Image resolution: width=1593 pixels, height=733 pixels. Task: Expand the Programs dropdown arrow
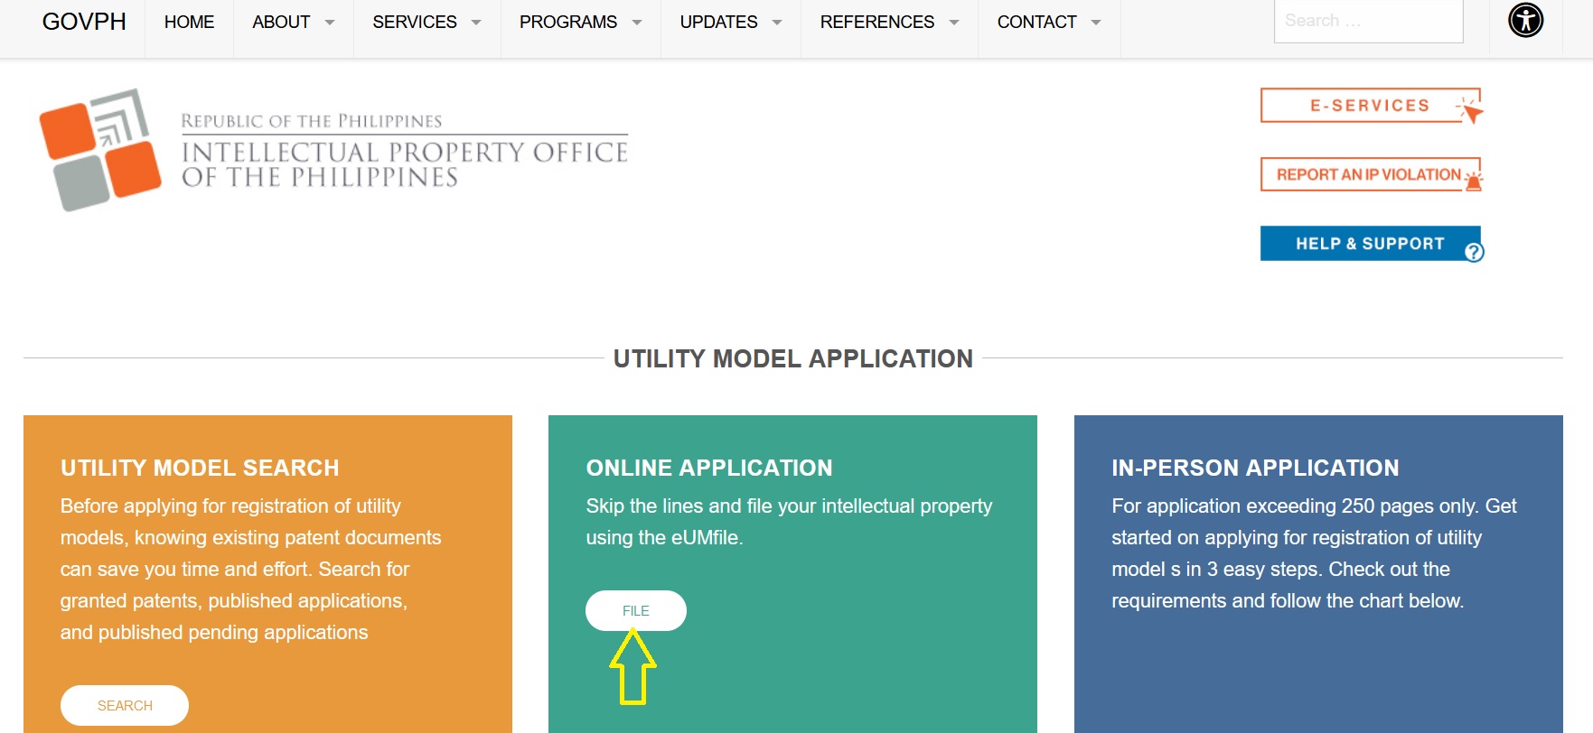click(x=637, y=23)
